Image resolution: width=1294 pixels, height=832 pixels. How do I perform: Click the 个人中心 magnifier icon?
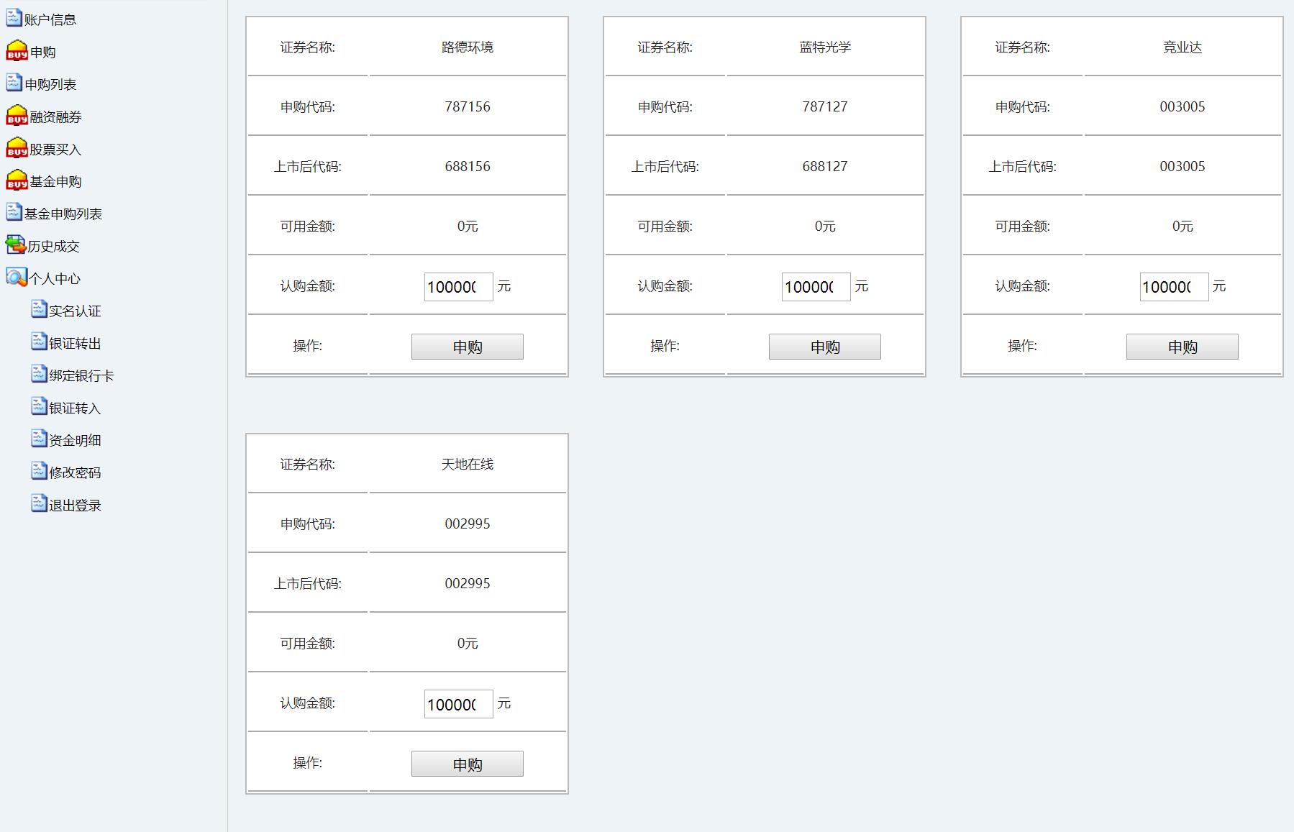[16, 278]
